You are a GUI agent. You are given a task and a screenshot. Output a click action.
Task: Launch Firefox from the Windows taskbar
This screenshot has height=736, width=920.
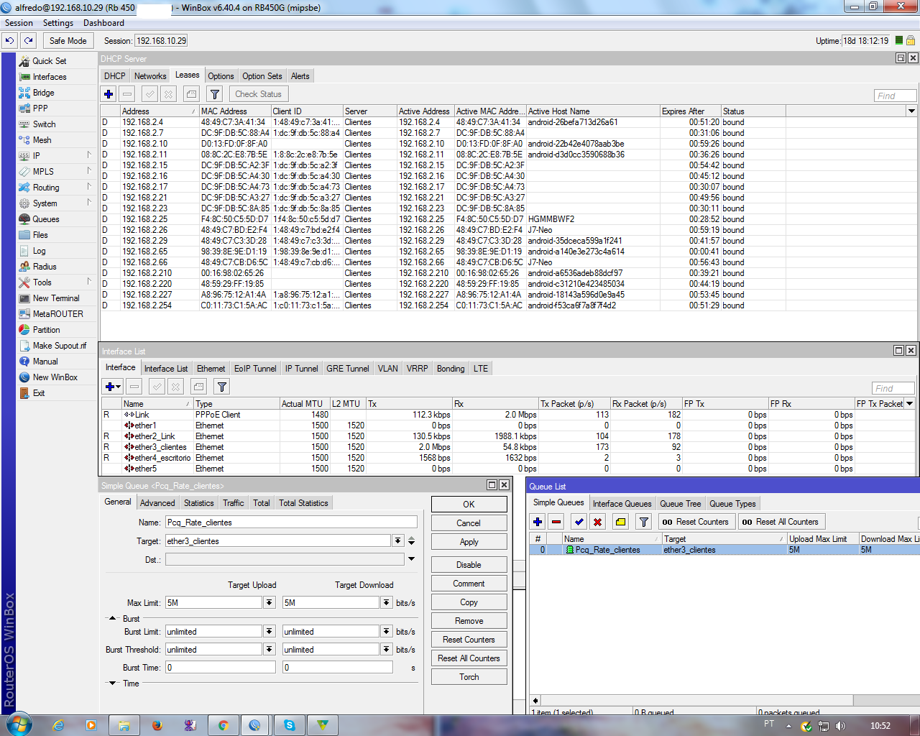(x=157, y=725)
